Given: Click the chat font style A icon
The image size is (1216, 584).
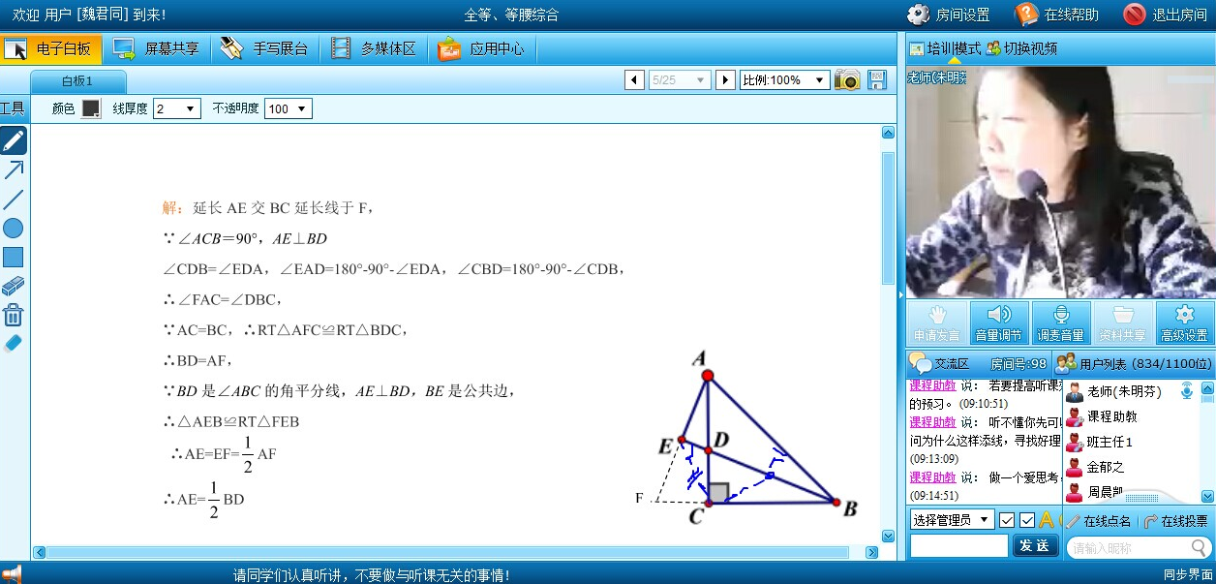Looking at the screenshot, I should point(1047,520).
